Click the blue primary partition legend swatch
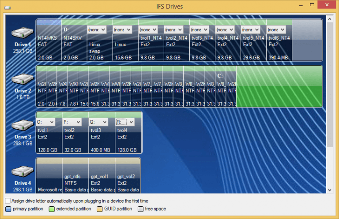 (x=8, y=209)
